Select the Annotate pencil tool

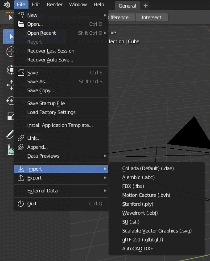[x=10, y=134]
